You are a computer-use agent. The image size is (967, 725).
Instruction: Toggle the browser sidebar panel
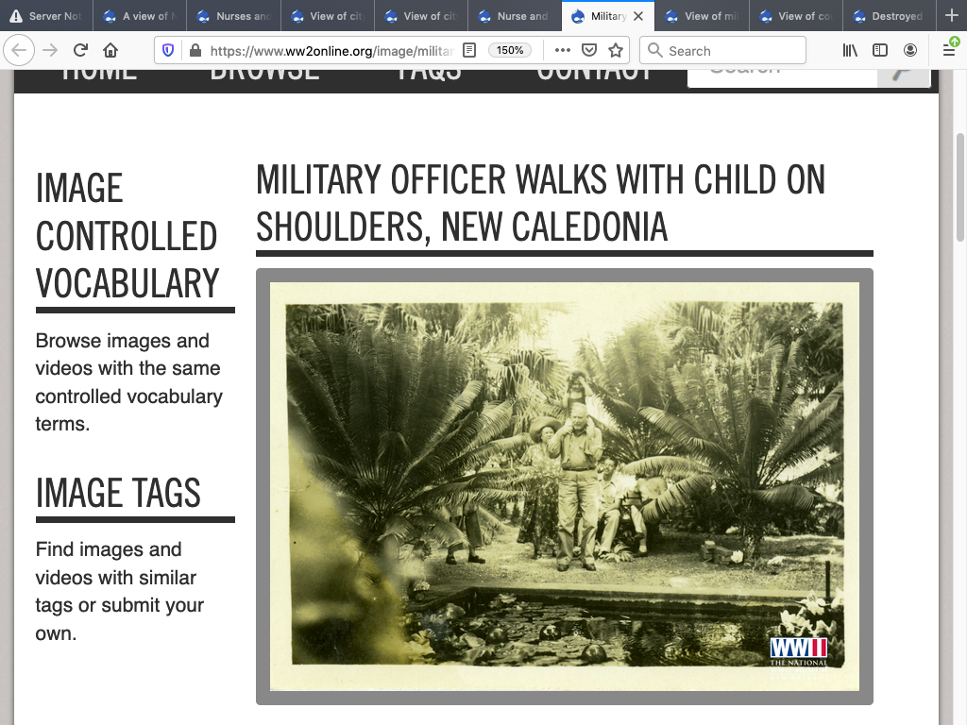(x=880, y=50)
